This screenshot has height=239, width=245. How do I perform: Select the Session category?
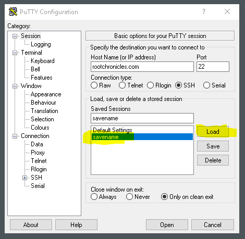(31, 36)
